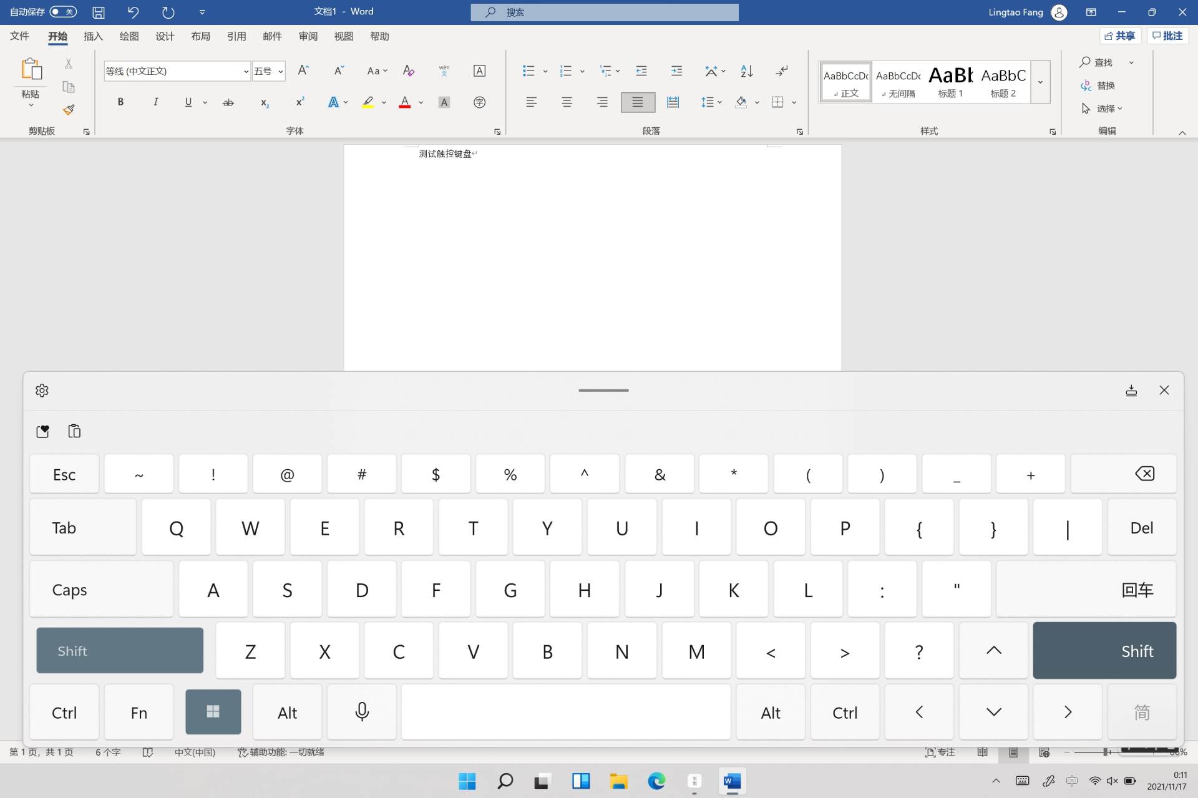The width and height of the screenshot is (1198, 798).
Task: Toggle bold formatting
Action: tap(120, 102)
